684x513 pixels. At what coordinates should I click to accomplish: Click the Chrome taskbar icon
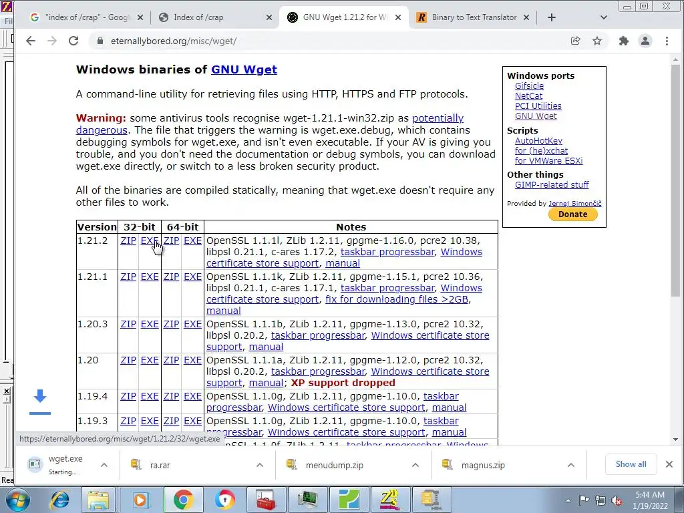pos(183,500)
